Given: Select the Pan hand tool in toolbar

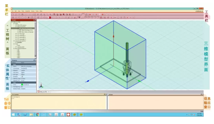Looking at the screenshot, I should pyautogui.click(x=41, y=15).
